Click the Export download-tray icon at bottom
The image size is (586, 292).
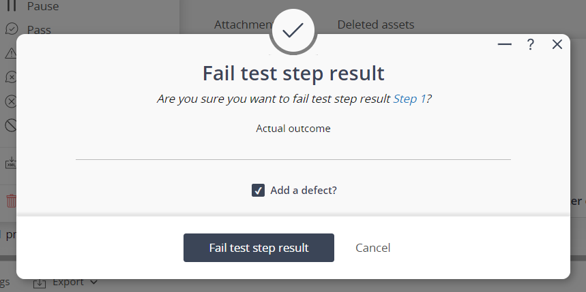40,283
